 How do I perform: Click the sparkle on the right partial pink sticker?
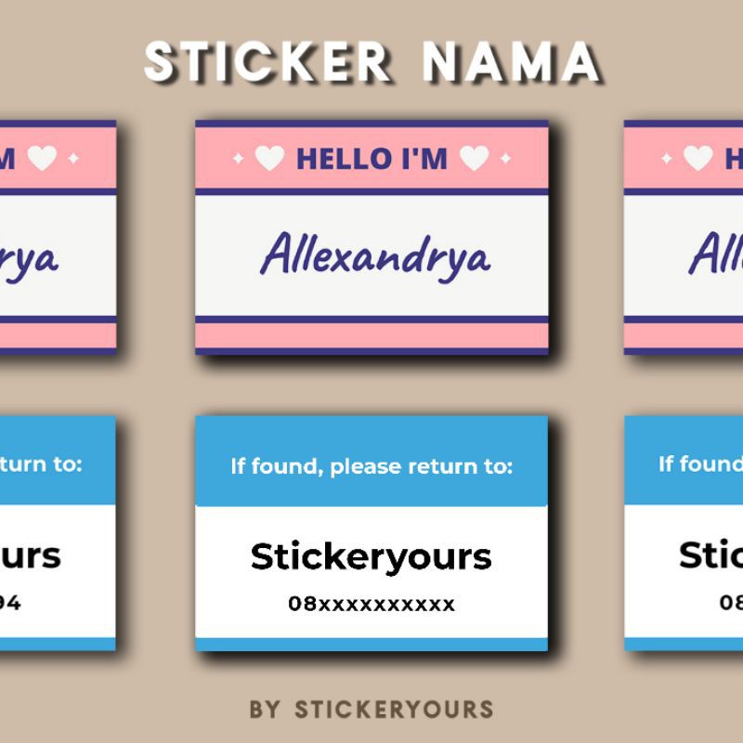[x=666, y=159]
